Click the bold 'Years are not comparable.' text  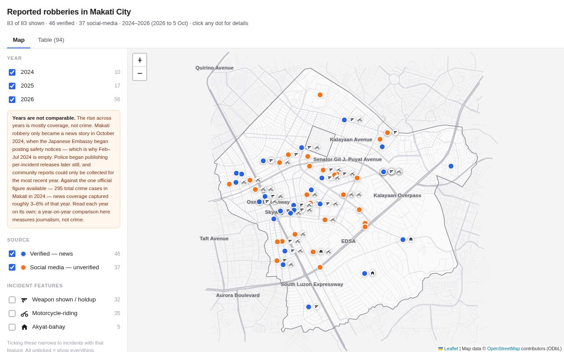coord(44,118)
